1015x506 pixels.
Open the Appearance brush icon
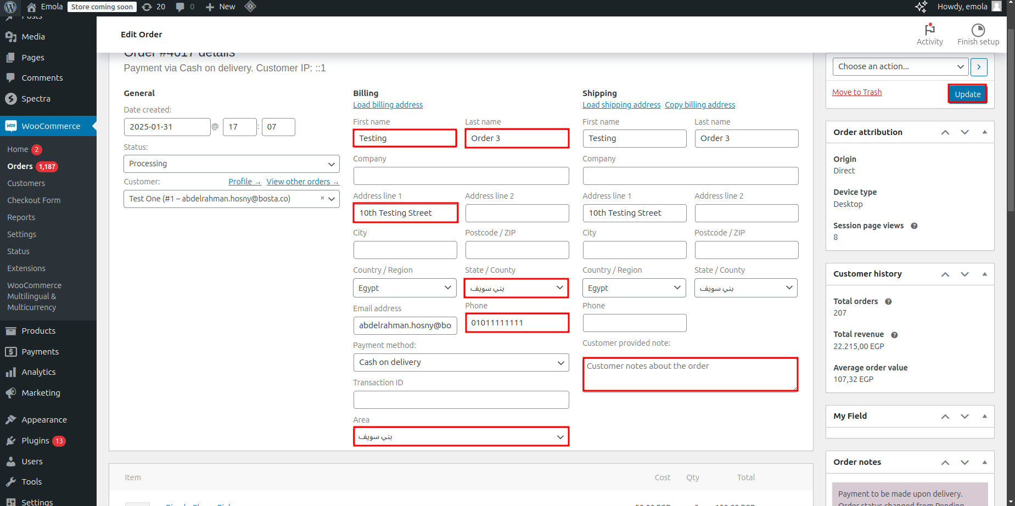[10, 420]
